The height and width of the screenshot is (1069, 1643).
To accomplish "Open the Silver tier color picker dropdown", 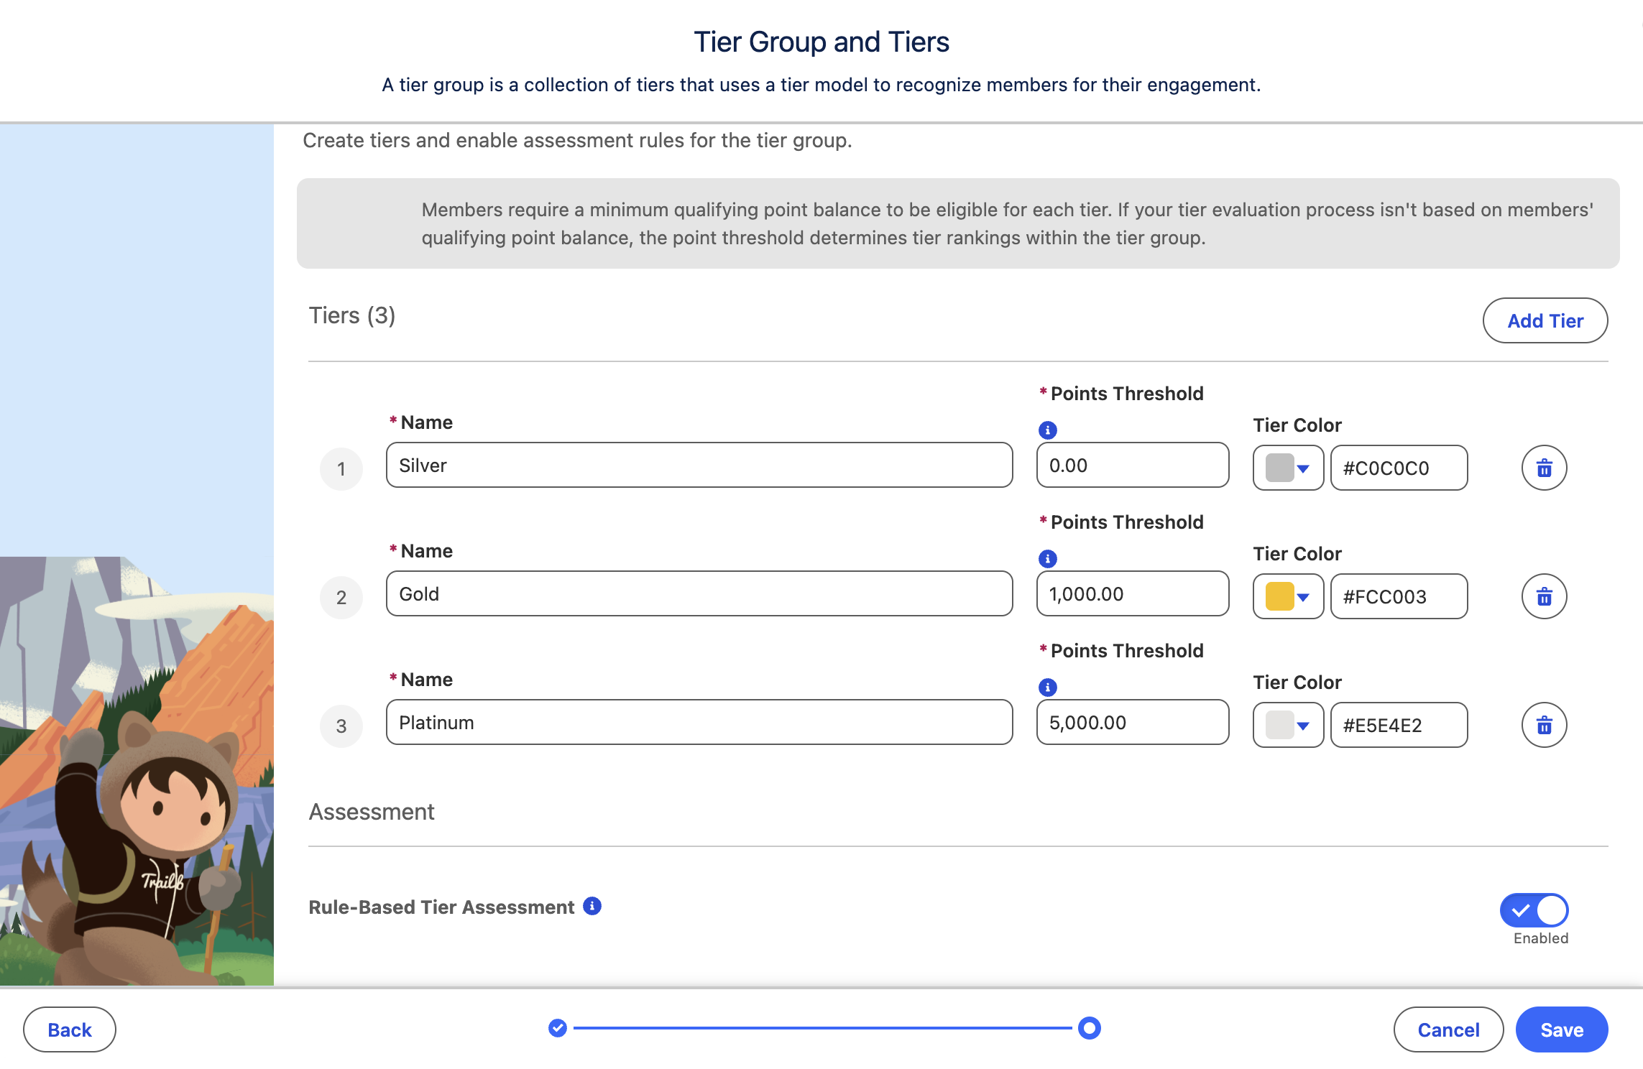I will click(1288, 468).
